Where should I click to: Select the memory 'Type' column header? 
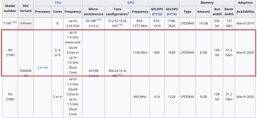click(187, 11)
